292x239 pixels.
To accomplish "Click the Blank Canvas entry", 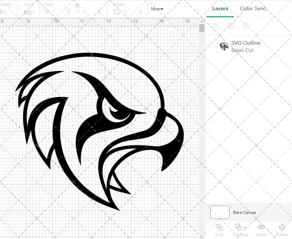I will click(245, 212).
